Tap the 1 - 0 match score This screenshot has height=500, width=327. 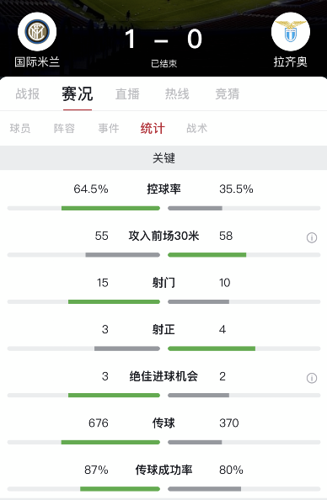tap(163, 40)
